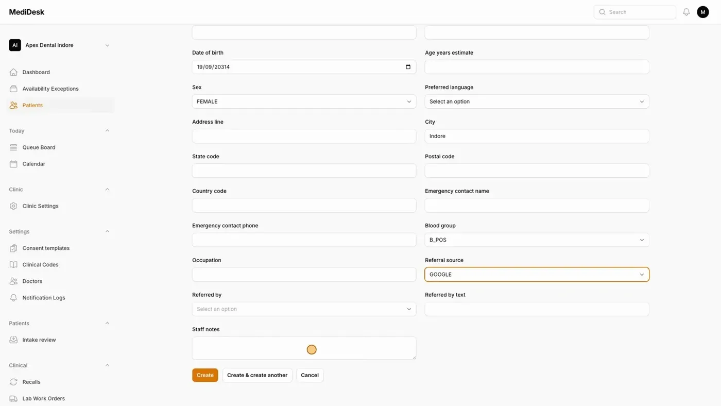
Task: Click the Queue Board icon
Action: [13, 147]
